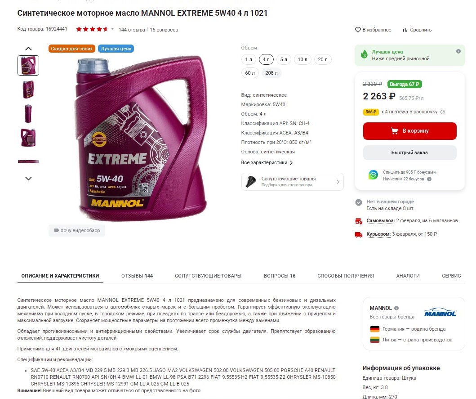Select the second product thumbnail image

[28, 90]
